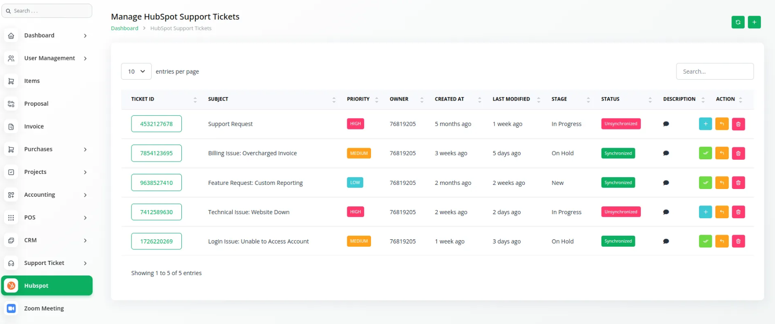
Task: Delete ticket 1726220269 with trash icon
Action: point(738,241)
